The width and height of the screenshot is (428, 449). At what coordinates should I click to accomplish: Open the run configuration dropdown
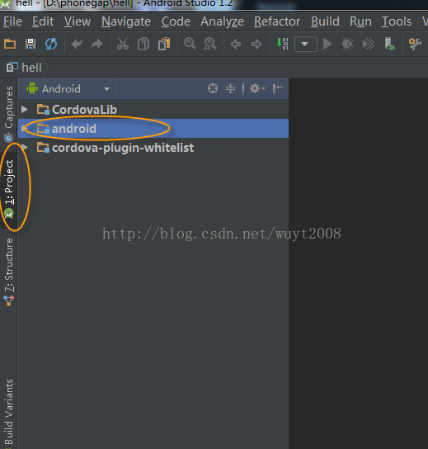click(306, 44)
